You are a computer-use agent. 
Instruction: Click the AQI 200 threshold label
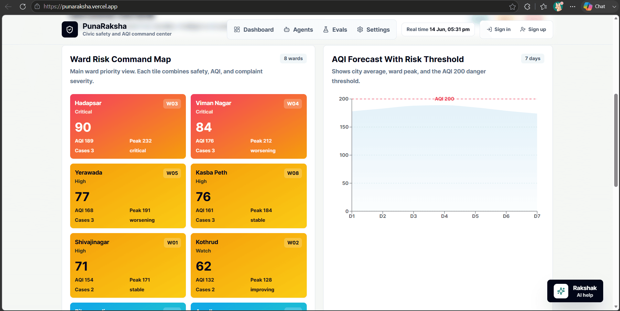(x=444, y=99)
